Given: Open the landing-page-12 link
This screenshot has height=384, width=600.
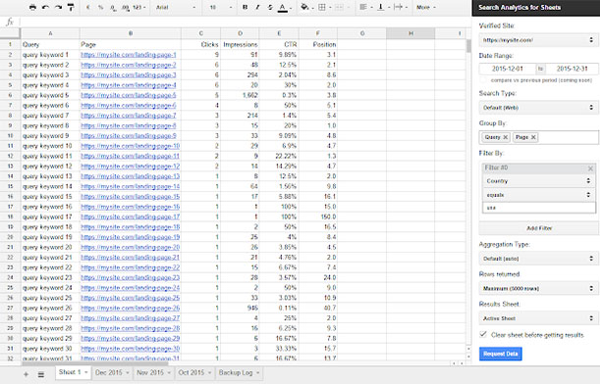Looking at the screenshot, I should 130,167.
